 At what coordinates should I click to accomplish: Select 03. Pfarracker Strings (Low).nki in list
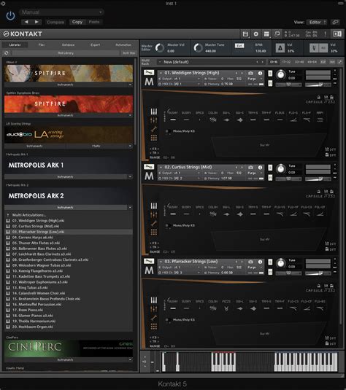69,232
